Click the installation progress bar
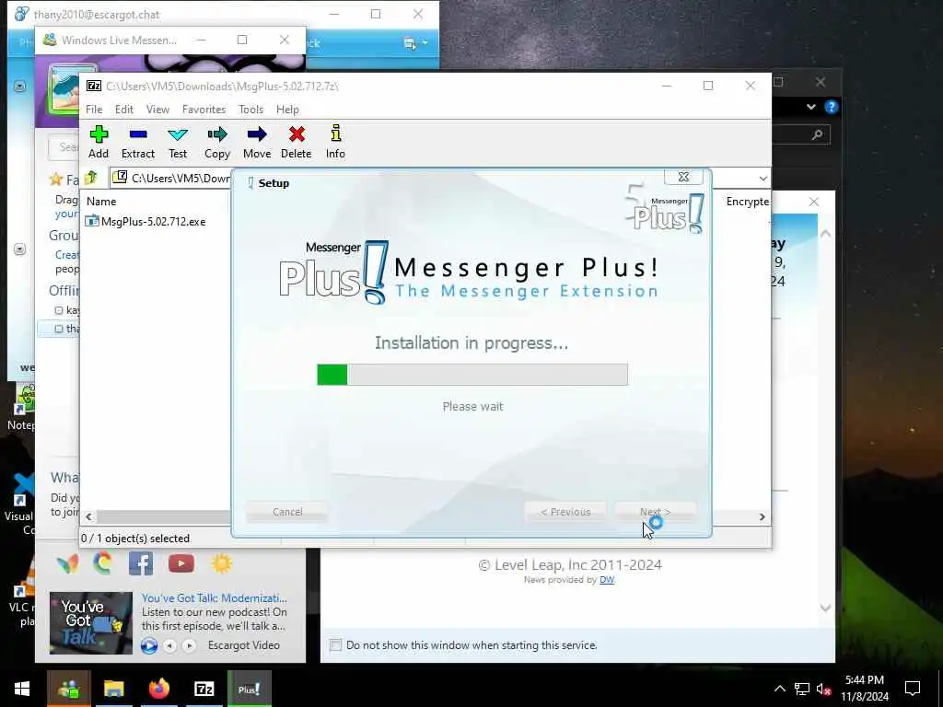 [472, 375]
